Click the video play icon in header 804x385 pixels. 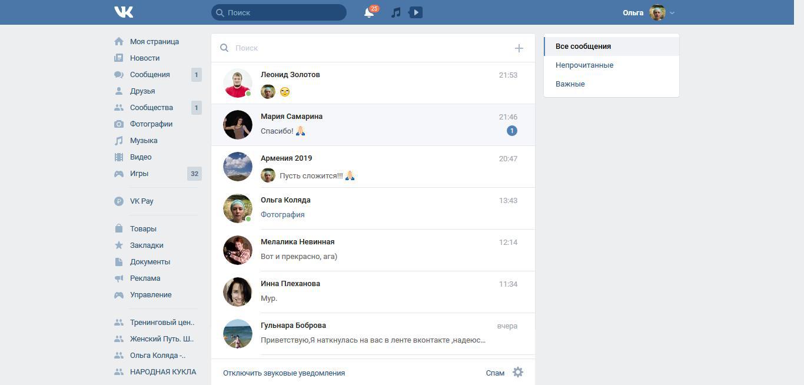pyautogui.click(x=416, y=12)
